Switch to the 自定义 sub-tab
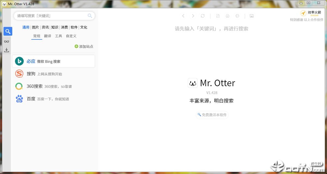Image resolution: width=327 pixels, height=174 pixels. click(x=71, y=36)
